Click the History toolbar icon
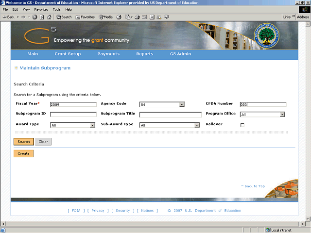 coord(119,17)
